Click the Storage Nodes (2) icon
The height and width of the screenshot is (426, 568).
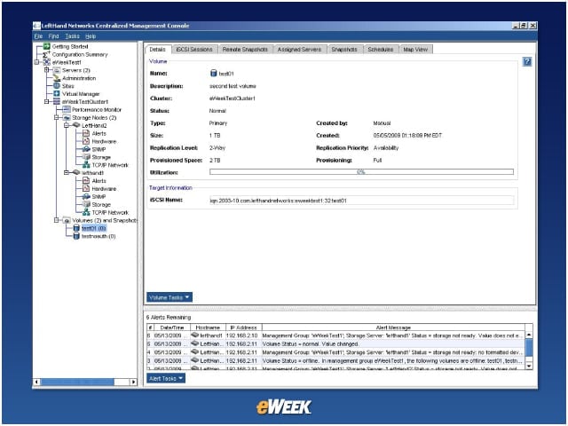pyautogui.click(x=67, y=118)
